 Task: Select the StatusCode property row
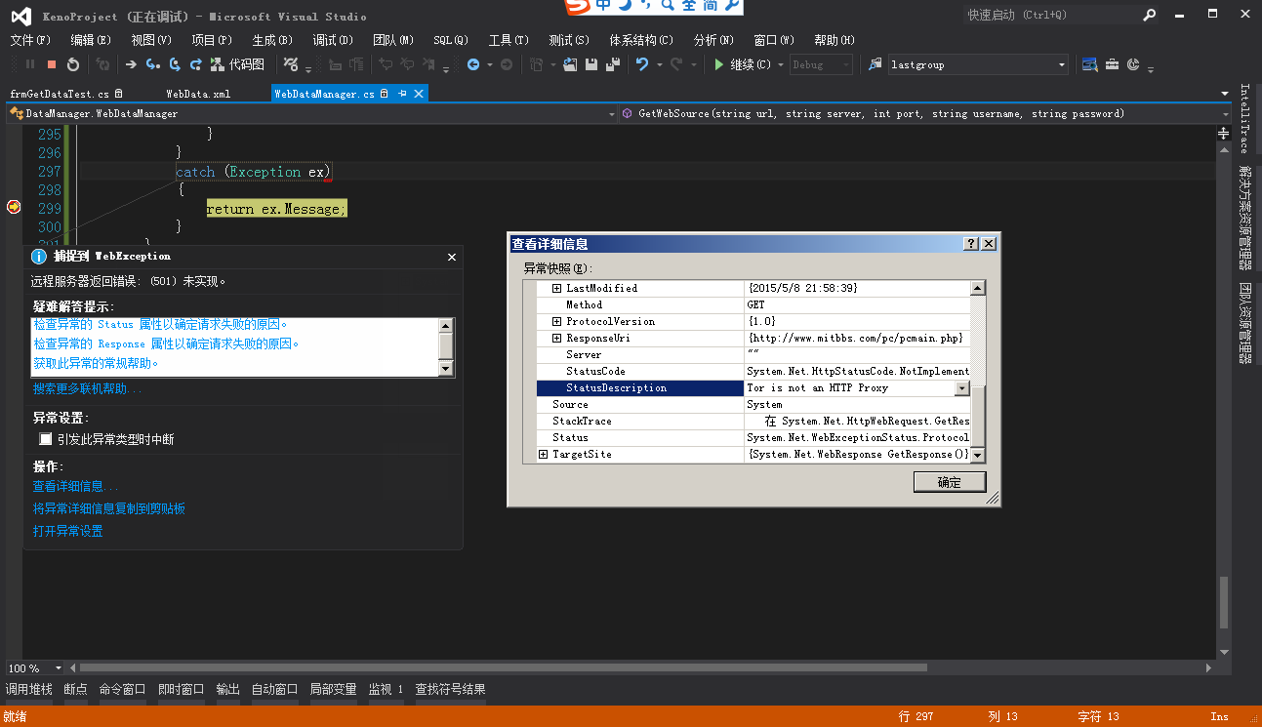pyautogui.click(x=753, y=372)
